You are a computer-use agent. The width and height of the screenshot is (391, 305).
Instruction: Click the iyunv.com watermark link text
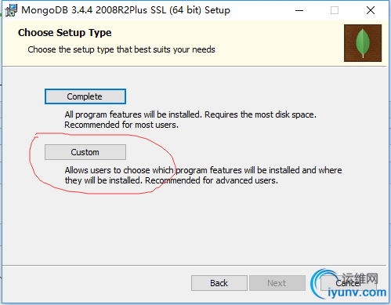pyautogui.click(x=357, y=292)
